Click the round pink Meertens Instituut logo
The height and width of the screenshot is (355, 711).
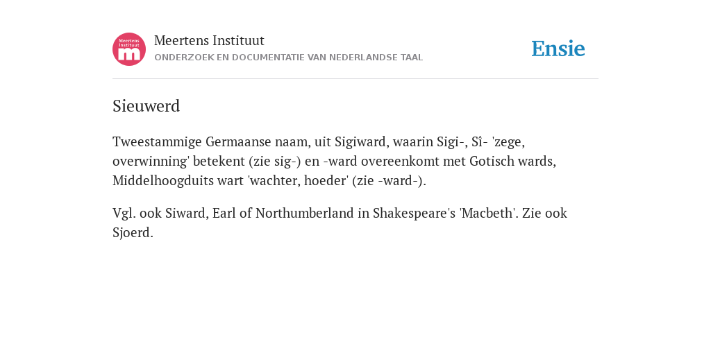pyautogui.click(x=129, y=49)
